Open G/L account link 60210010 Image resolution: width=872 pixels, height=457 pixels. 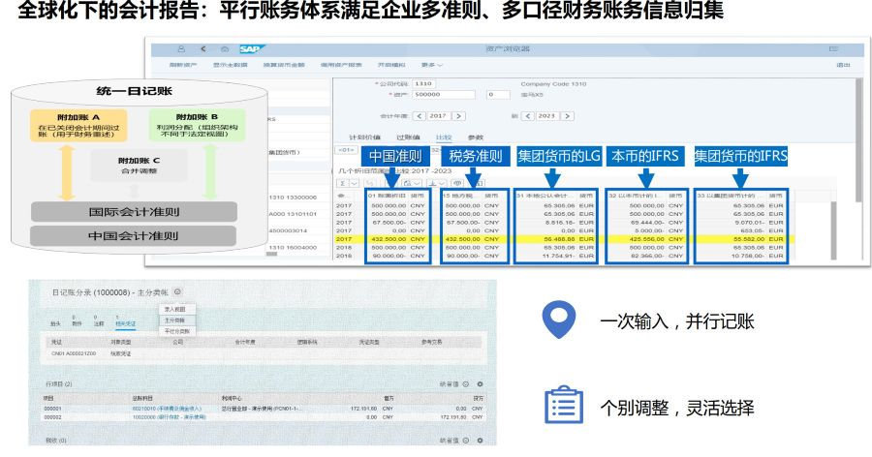(x=167, y=409)
